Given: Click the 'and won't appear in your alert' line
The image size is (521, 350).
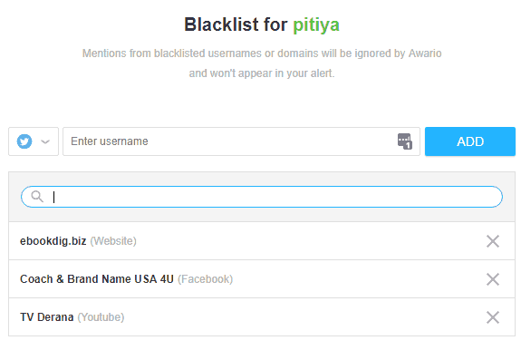Looking at the screenshot, I should [262, 73].
